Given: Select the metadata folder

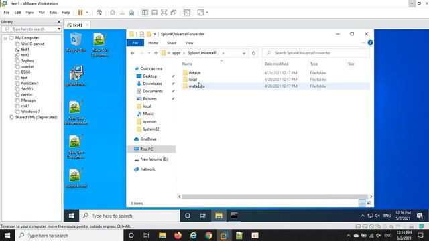Looking at the screenshot, I should [196, 86].
